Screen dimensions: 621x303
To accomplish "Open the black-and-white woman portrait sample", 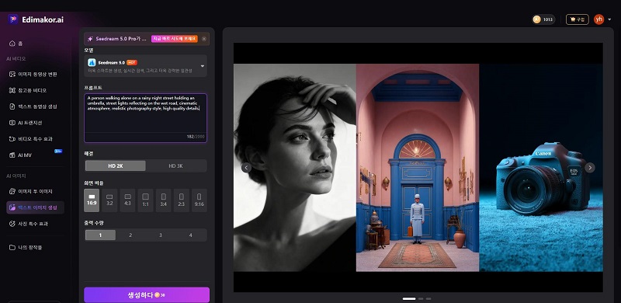I will pos(295,168).
